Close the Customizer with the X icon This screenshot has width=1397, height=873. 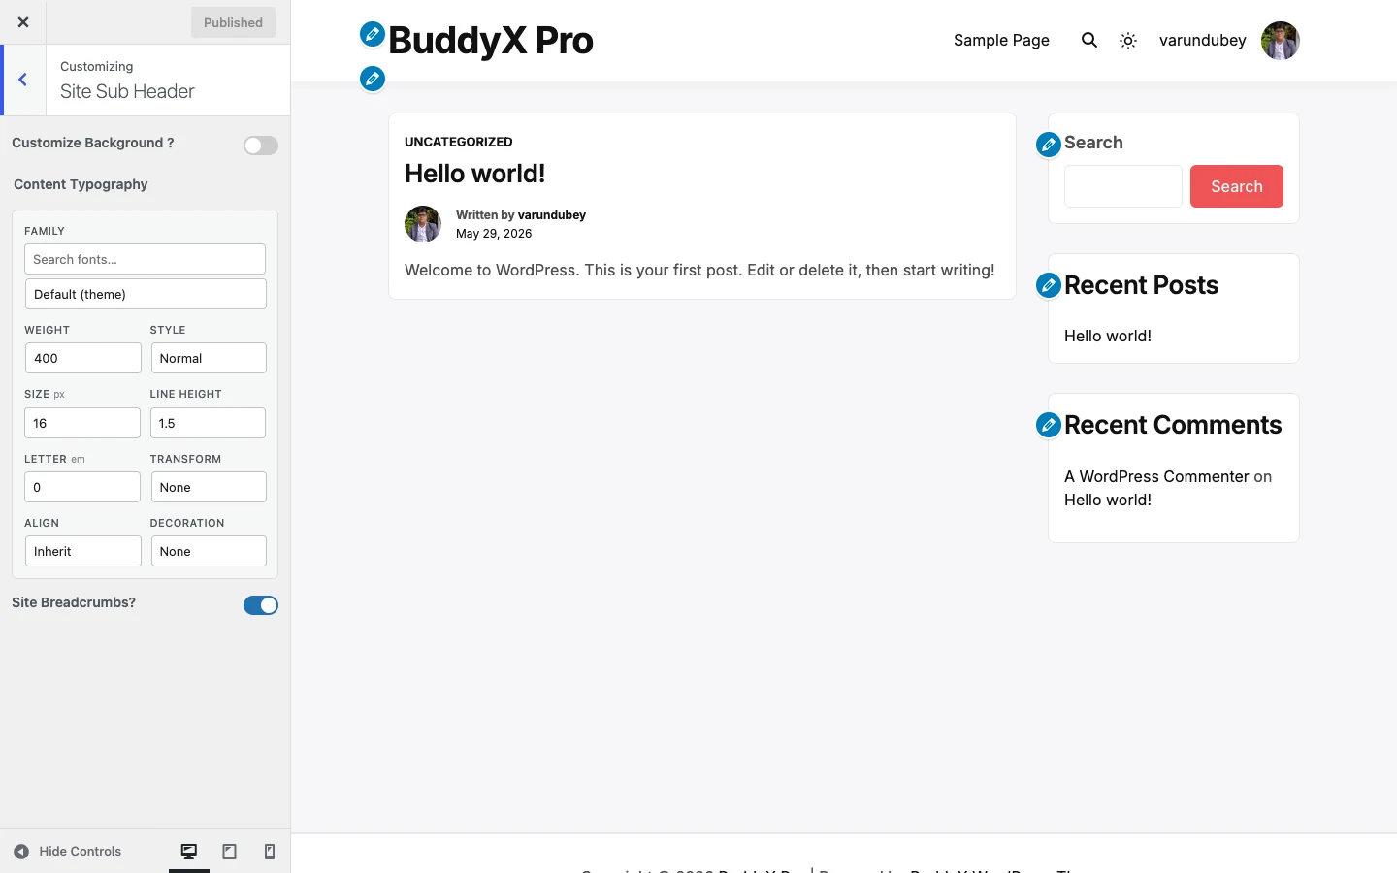click(x=23, y=22)
